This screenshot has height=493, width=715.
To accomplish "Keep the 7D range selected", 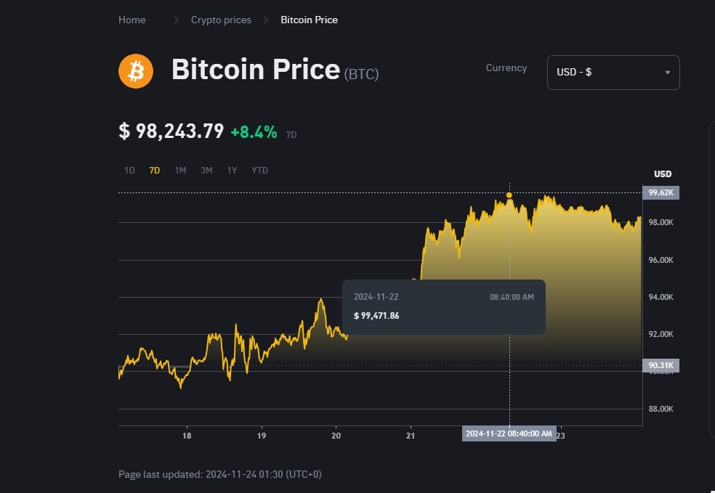I will click(x=154, y=170).
